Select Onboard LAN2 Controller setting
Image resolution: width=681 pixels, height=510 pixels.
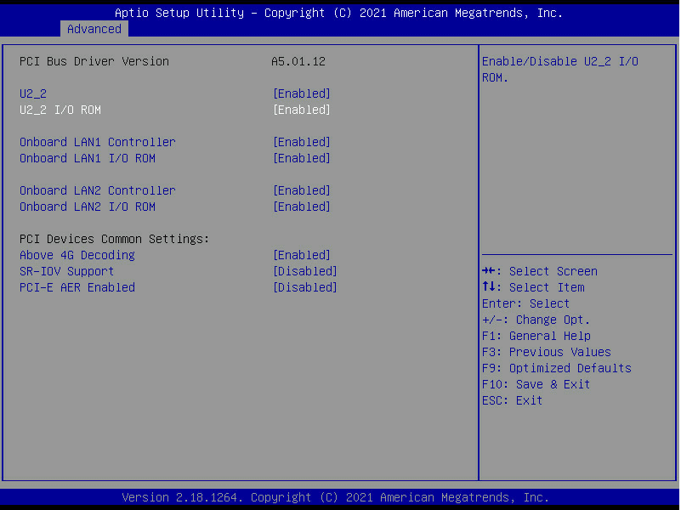97,190
